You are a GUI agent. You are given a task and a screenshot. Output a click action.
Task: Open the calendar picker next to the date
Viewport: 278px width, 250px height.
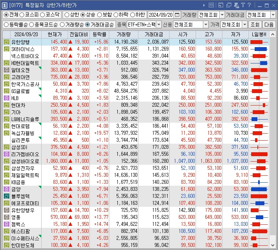(177, 15)
